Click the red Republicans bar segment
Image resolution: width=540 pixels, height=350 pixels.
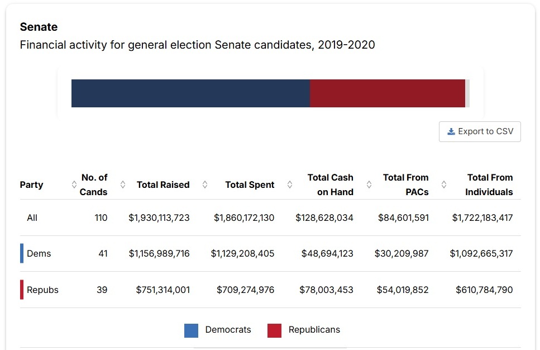pyautogui.click(x=388, y=93)
